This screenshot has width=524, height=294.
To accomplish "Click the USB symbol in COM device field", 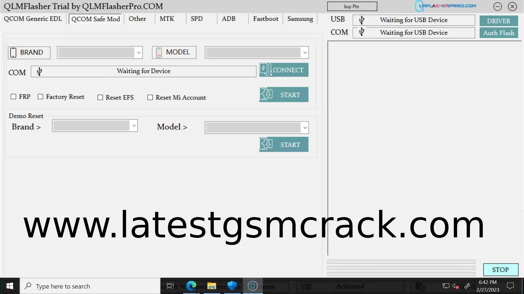I will 39,72.
